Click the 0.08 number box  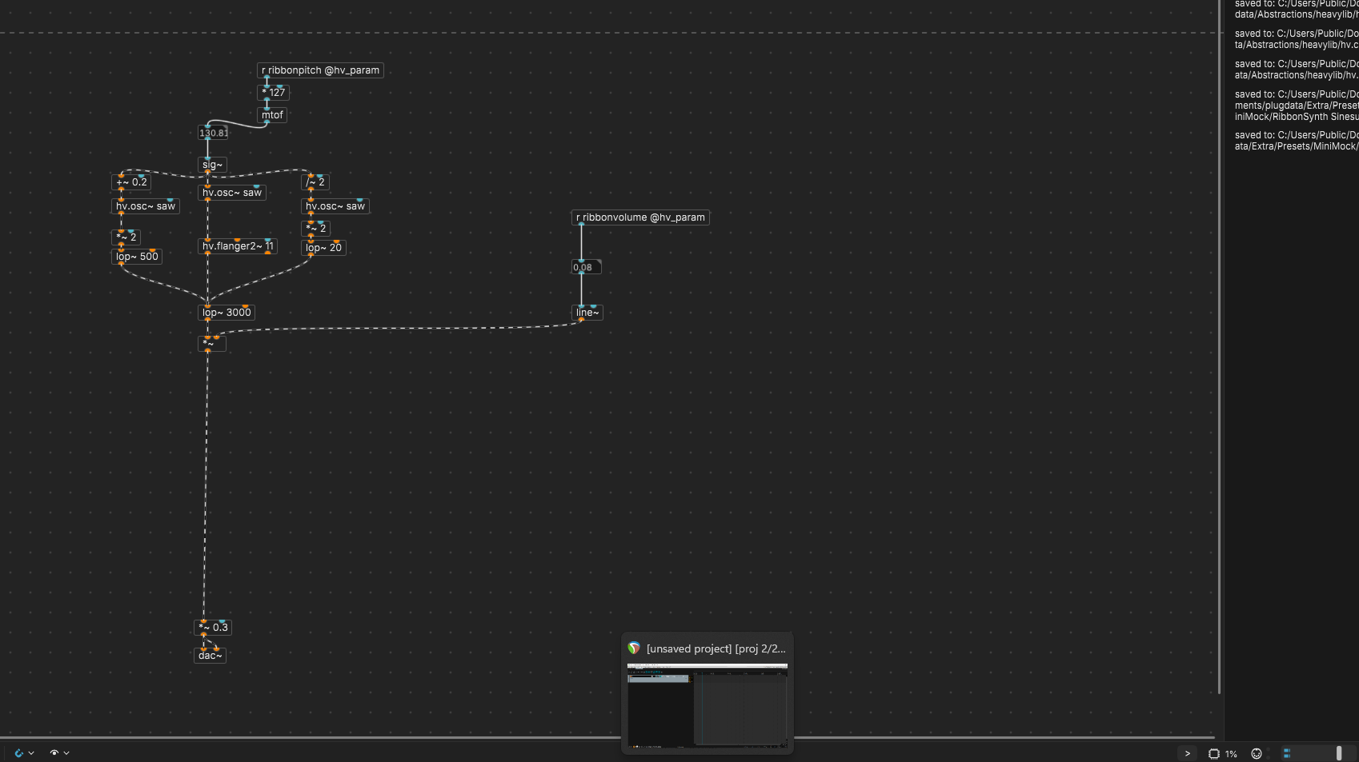[x=585, y=267]
